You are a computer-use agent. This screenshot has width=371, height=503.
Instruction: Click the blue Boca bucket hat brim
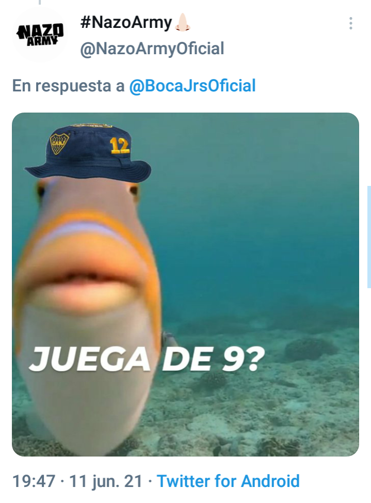point(88,170)
